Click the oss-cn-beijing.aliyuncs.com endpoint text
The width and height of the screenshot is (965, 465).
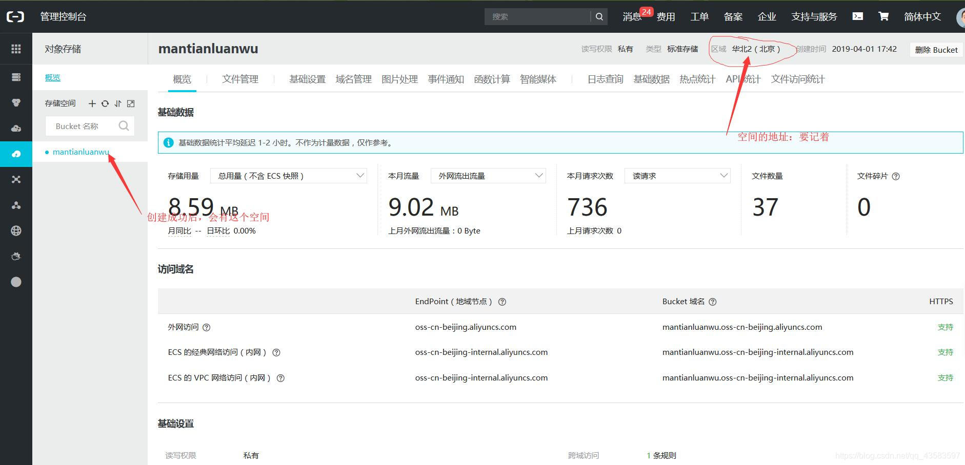pos(466,327)
